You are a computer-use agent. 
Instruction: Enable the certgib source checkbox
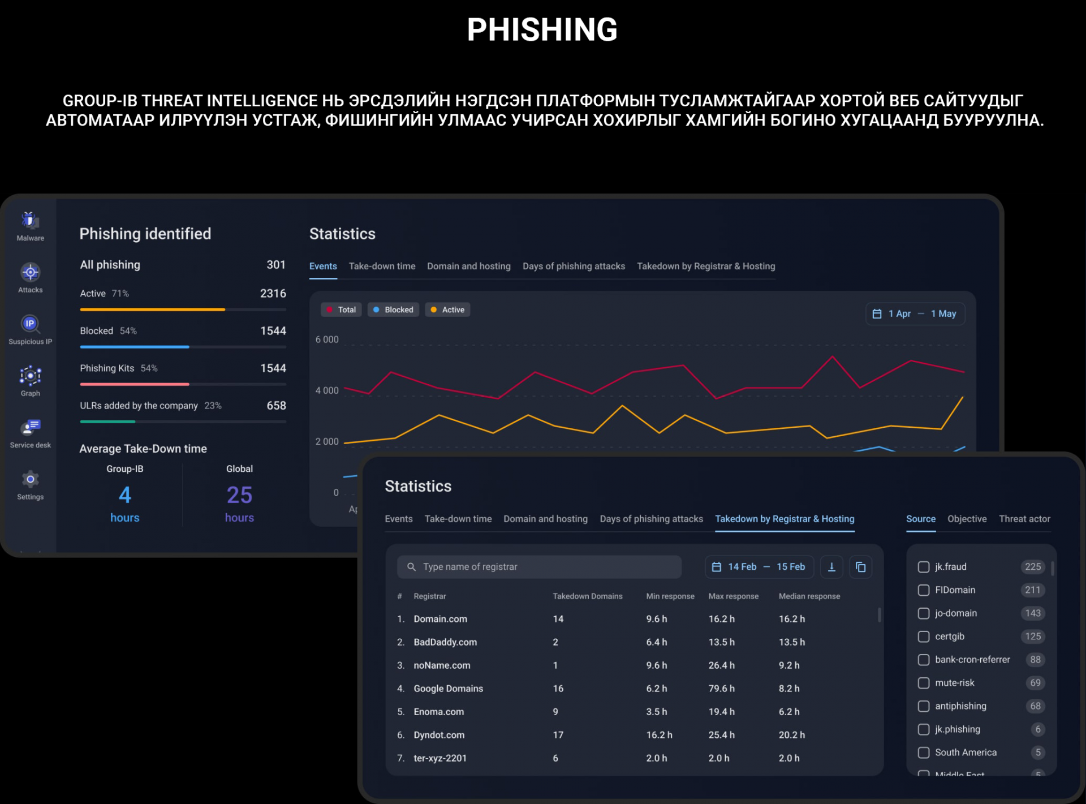(924, 637)
